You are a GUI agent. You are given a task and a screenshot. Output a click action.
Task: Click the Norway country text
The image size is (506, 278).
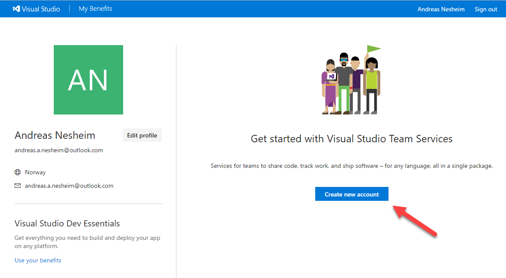tap(35, 173)
